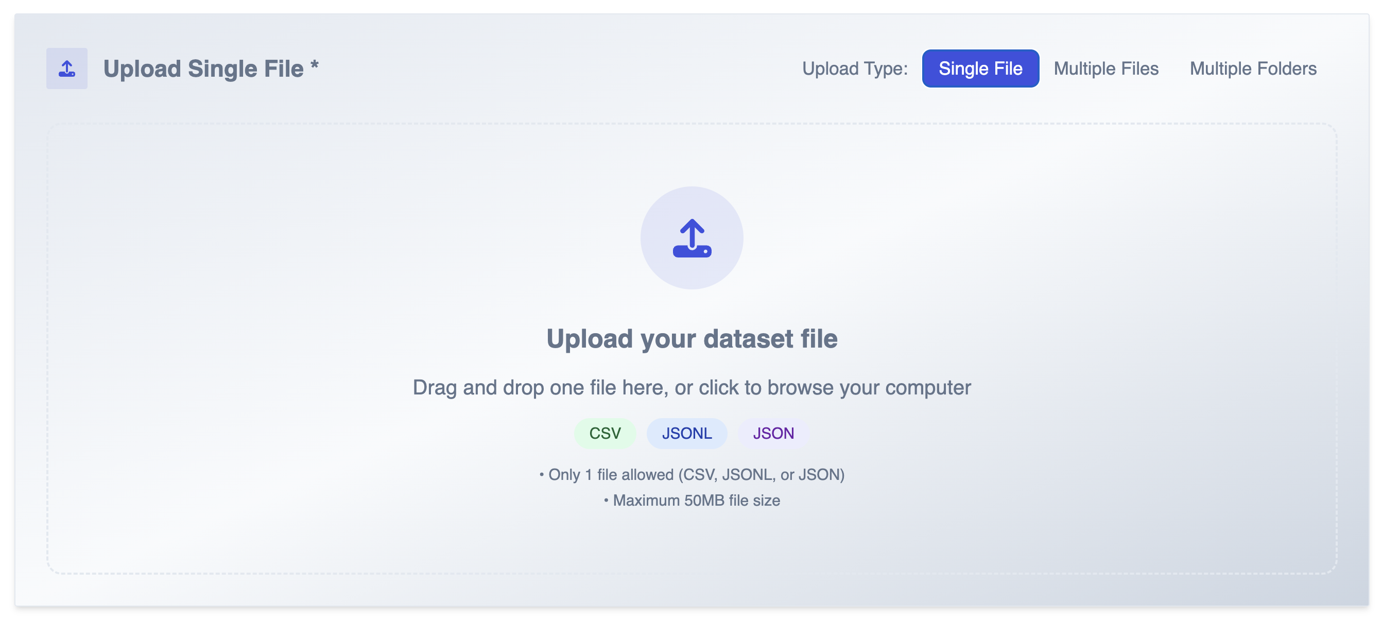The height and width of the screenshot is (620, 1382).
Task: Select the Single File upload type
Action: pos(980,68)
